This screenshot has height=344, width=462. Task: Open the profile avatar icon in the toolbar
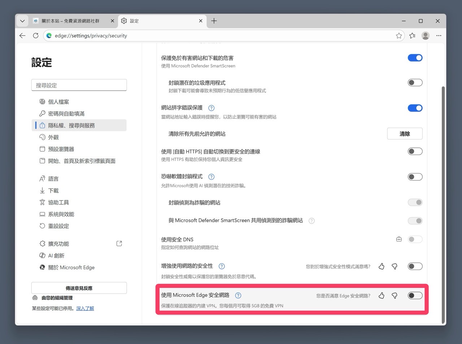tap(425, 35)
